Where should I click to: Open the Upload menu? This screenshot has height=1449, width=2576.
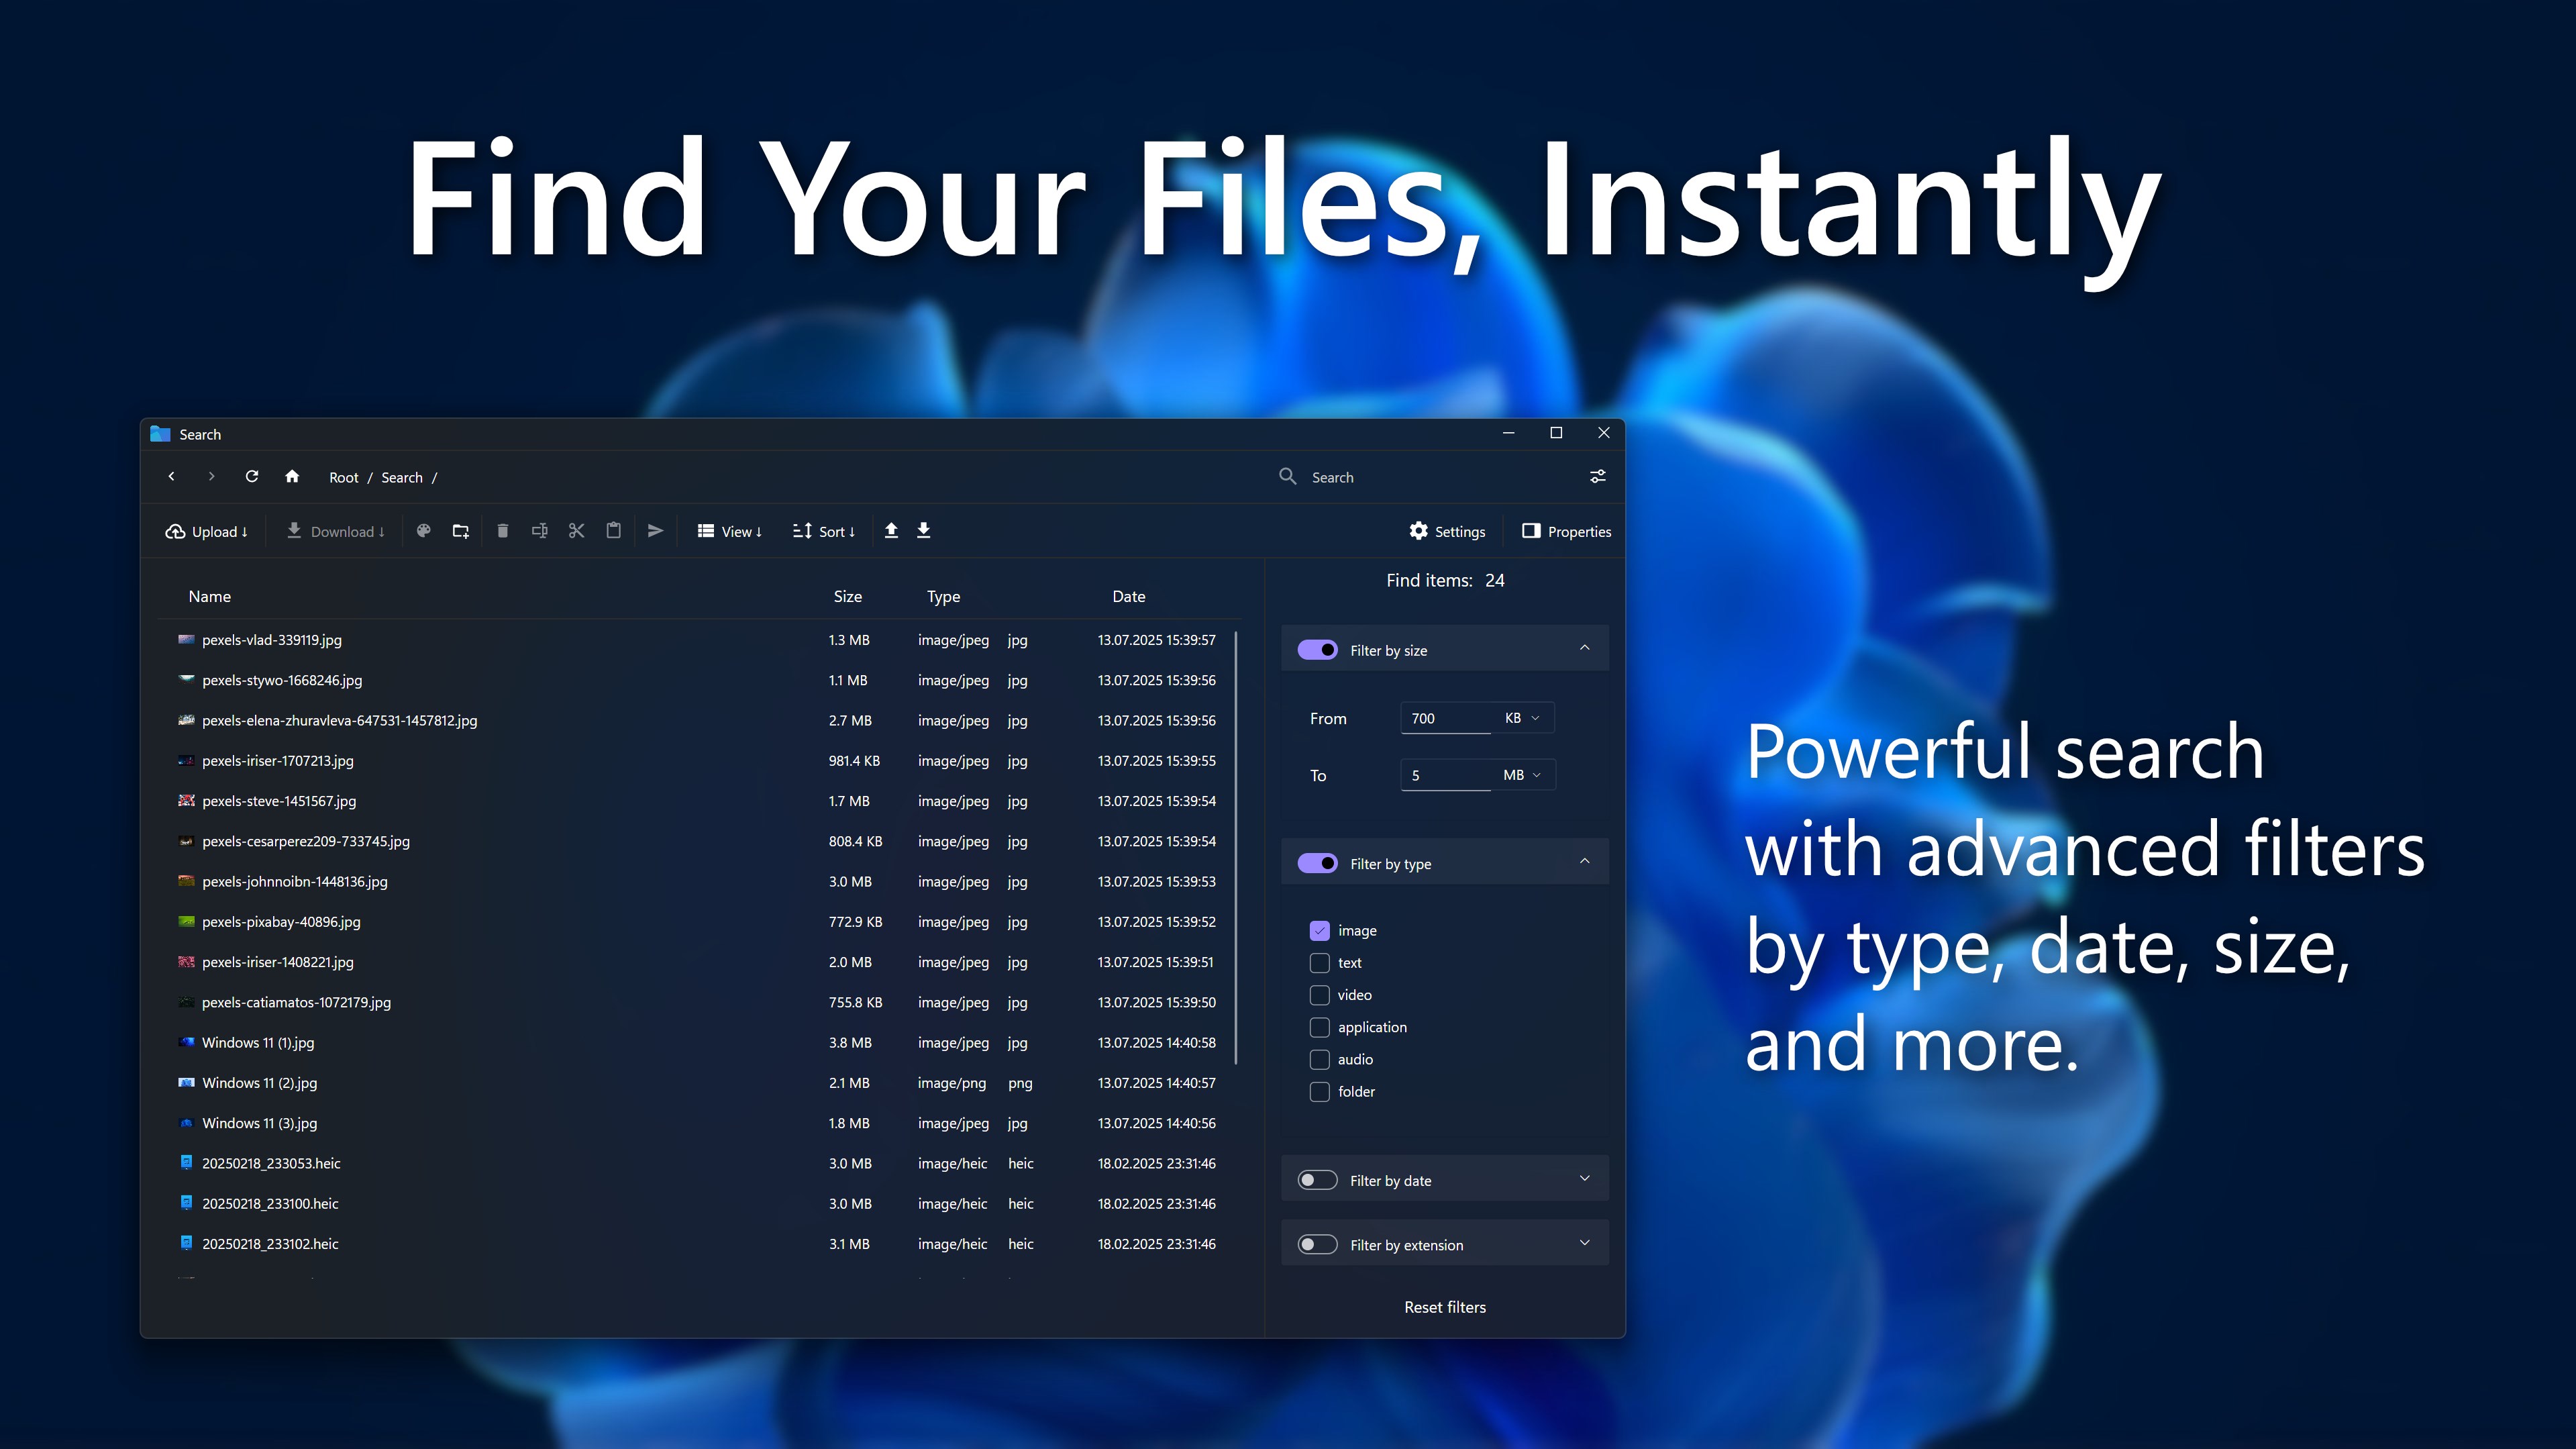206,531
